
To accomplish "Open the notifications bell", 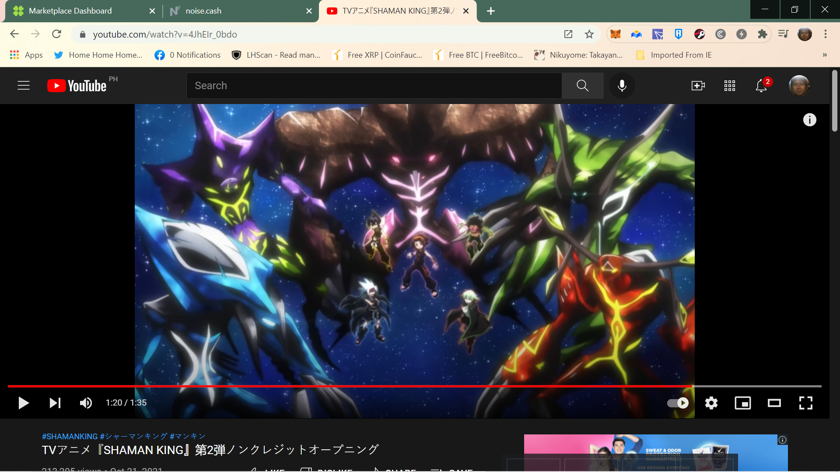I will tap(761, 86).
